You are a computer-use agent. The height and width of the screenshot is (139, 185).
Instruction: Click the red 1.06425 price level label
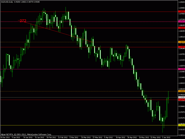point(181,28)
